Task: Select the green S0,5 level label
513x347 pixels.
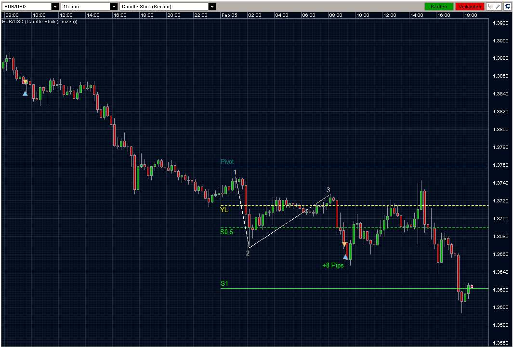Action: coord(227,232)
